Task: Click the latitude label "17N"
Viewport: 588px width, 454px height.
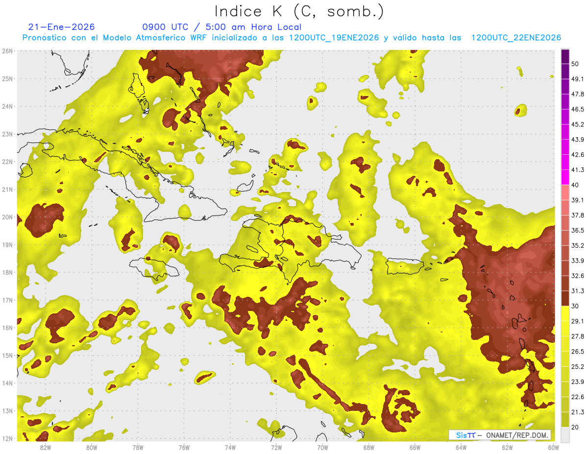Action: tap(7, 300)
